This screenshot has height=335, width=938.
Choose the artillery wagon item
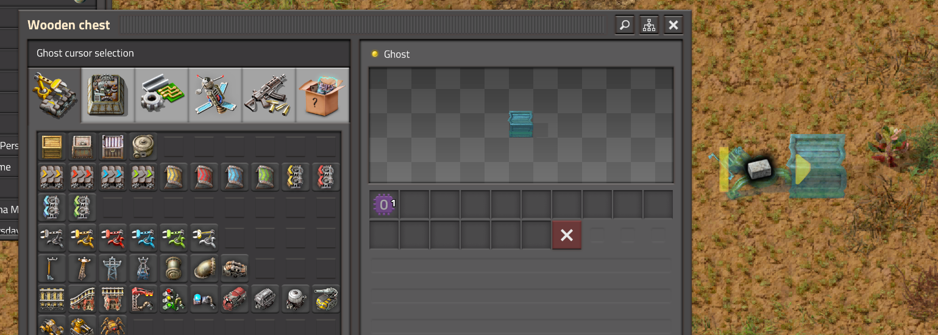pyautogui.click(x=326, y=299)
